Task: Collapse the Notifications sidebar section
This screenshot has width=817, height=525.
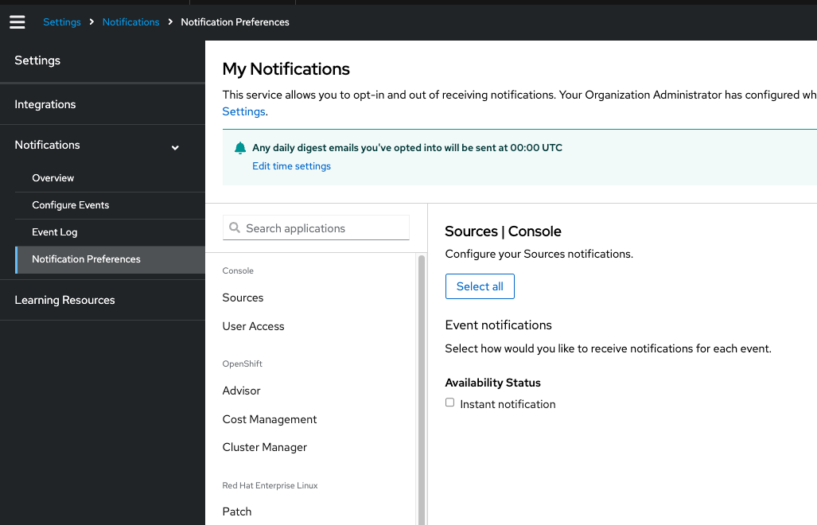Action: click(175, 147)
